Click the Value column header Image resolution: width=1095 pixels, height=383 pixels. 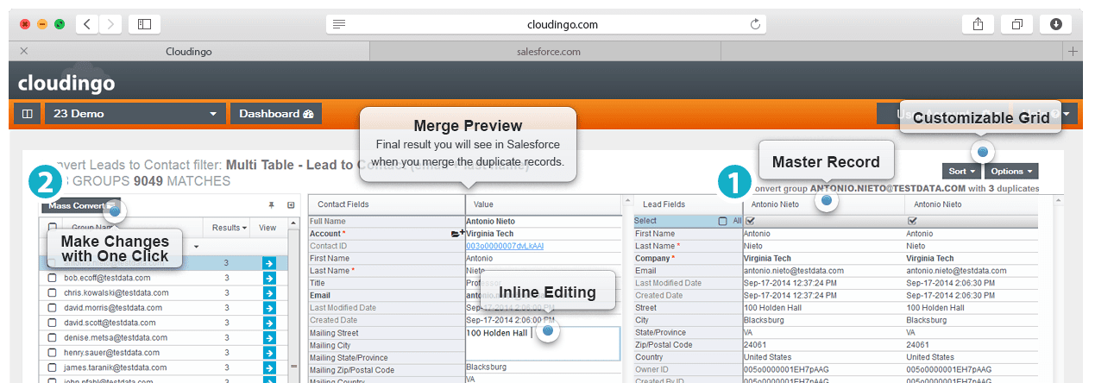(543, 204)
